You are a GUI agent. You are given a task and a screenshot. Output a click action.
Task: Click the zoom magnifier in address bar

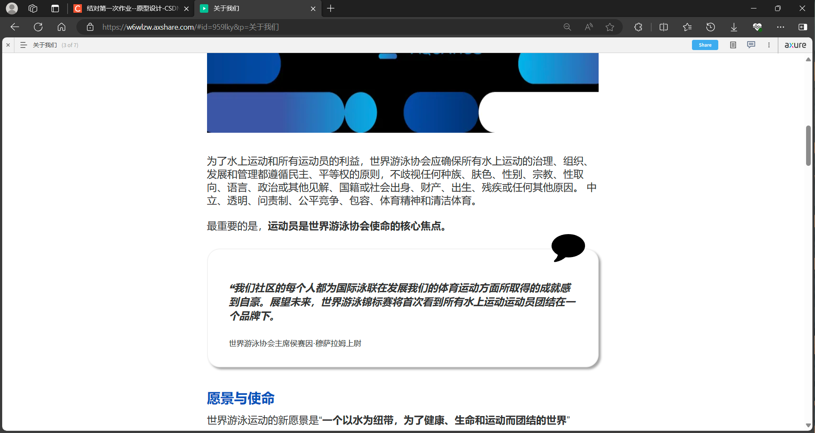(x=567, y=27)
